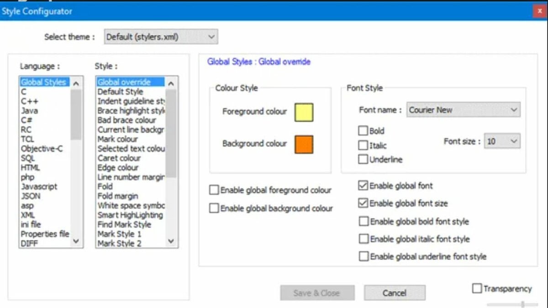The height and width of the screenshot is (308, 548).
Task: Click the Cancel button
Action: [x=395, y=292]
